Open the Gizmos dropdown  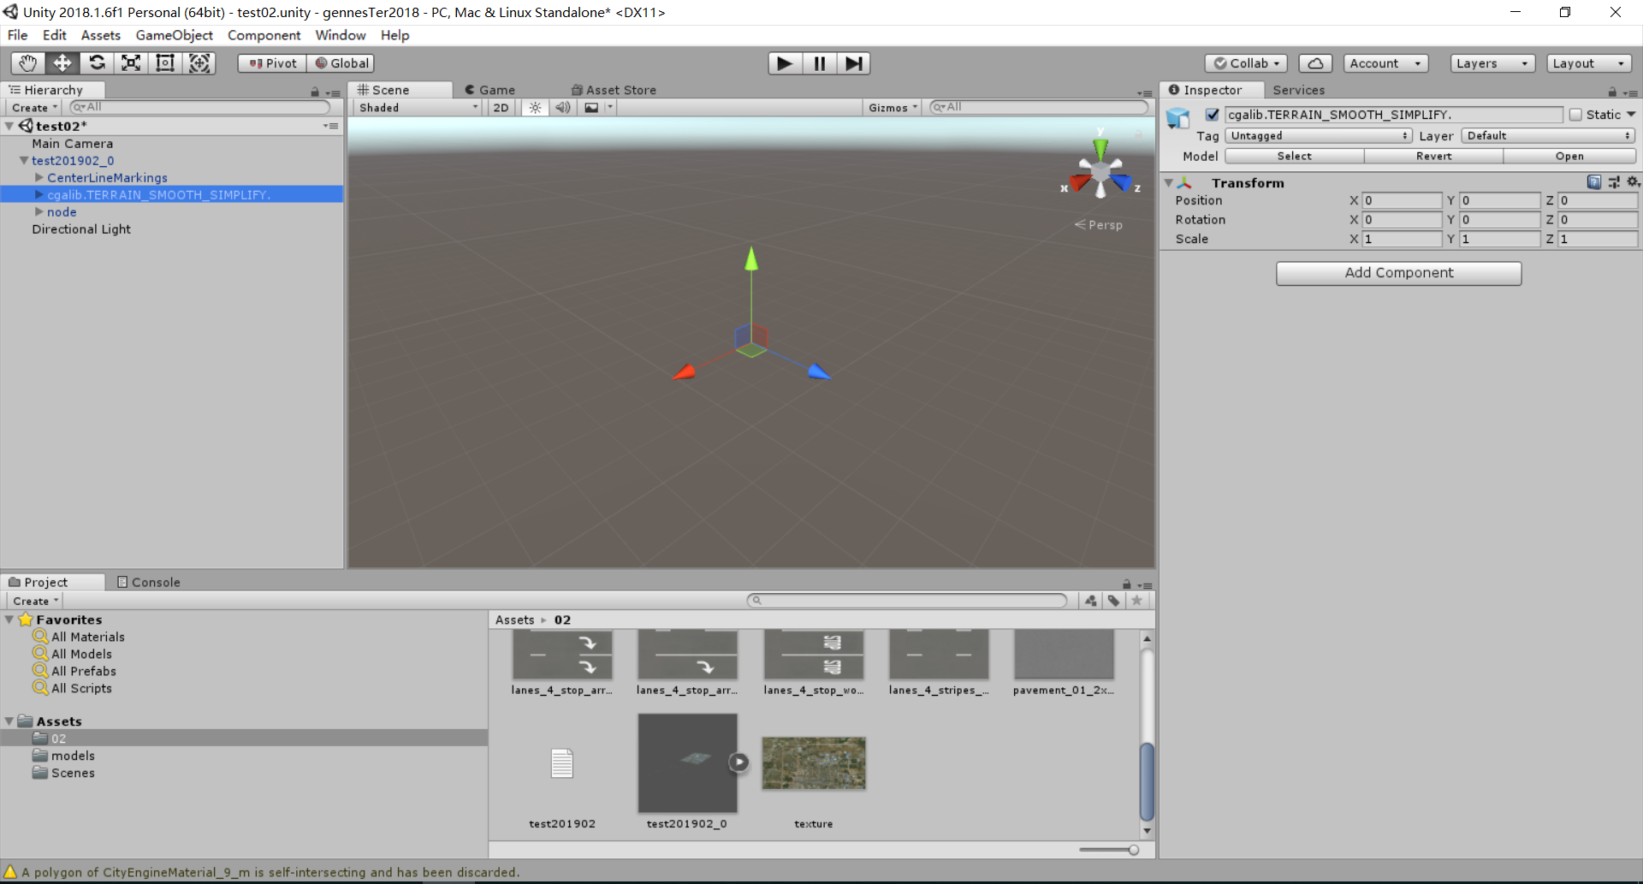(x=893, y=108)
